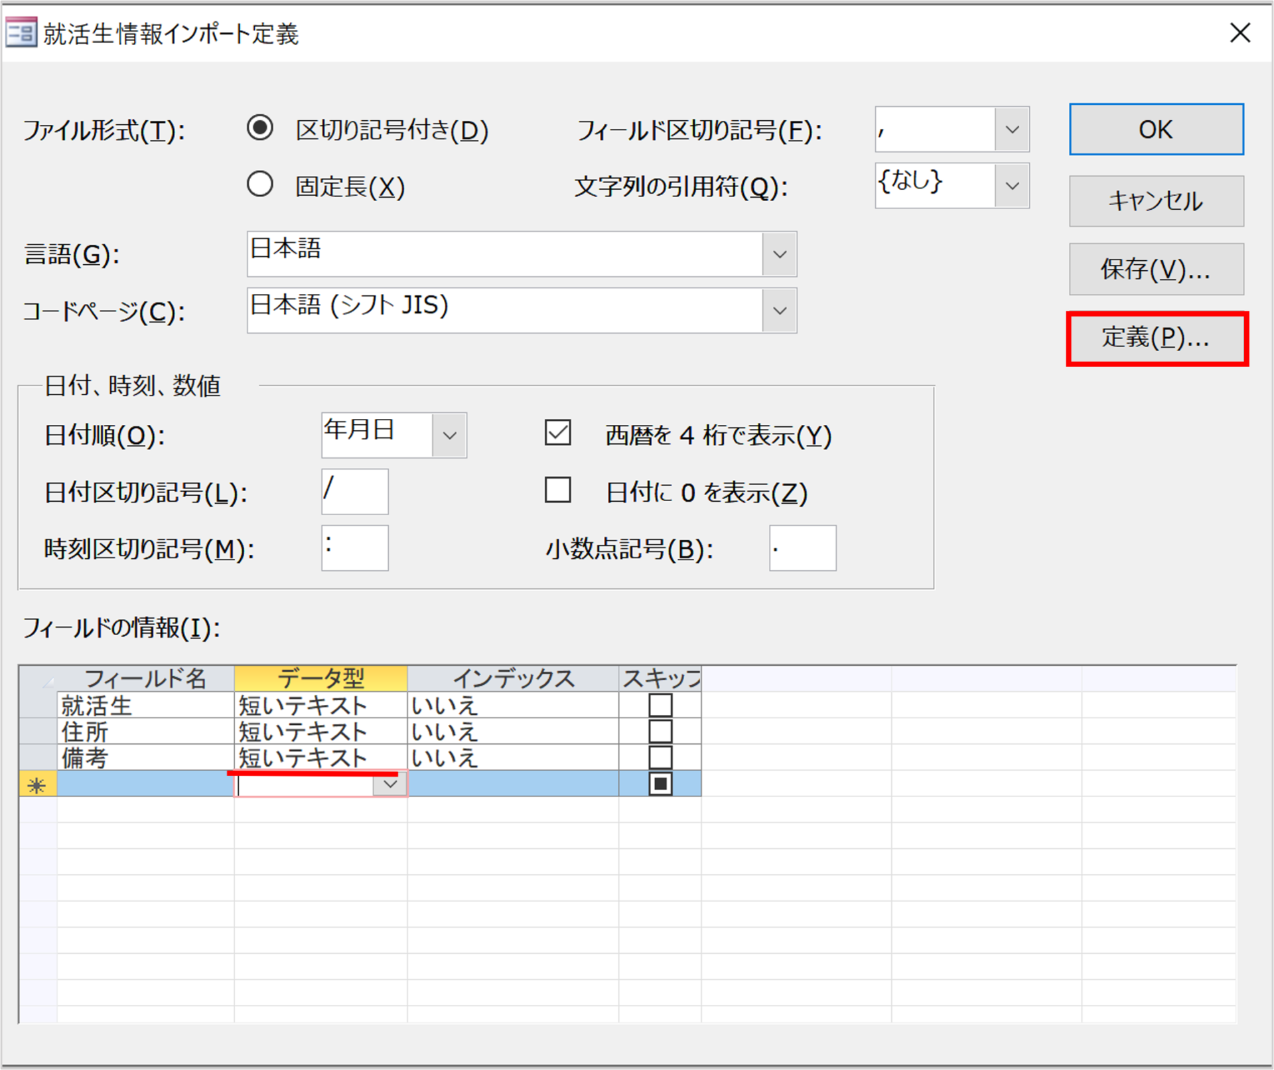Check the skip box for 備考 row
The width and height of the screenshot is (1274, 1070).
click(660, 757)
